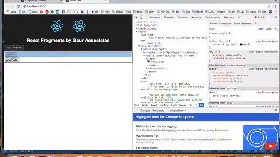Collapse the table class display node
The height and width of the screenshot is (157, 280).
(x=144, y=56)
